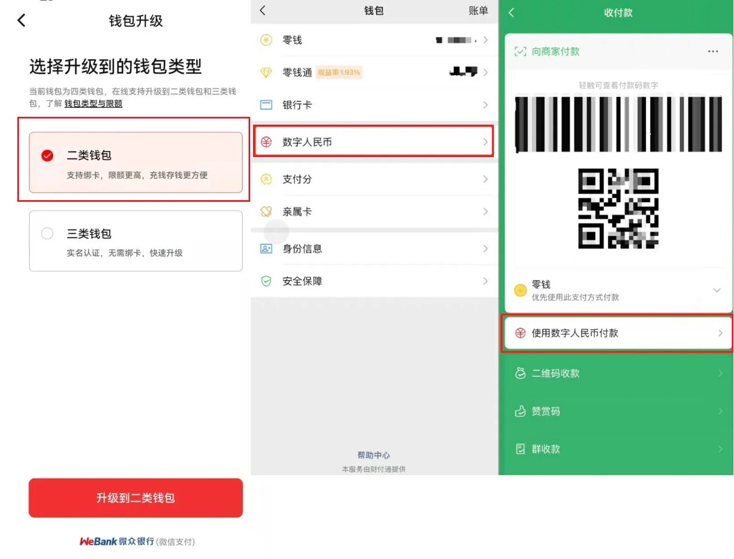Go back from the 收付款 screen

coord(511,12)
